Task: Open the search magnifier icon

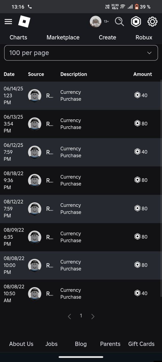Action: pos(119,22)
